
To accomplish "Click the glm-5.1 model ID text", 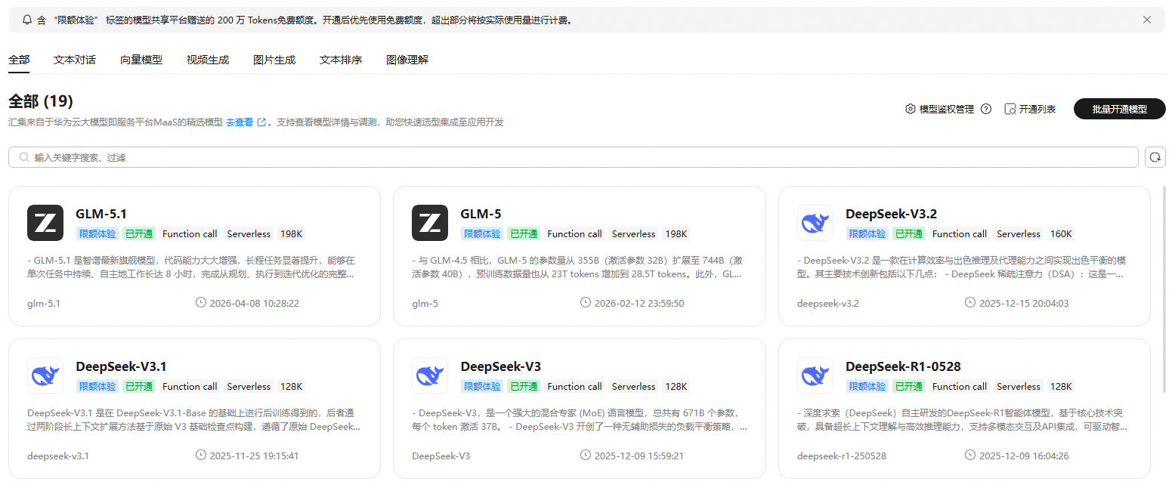I will pos(43,304).
